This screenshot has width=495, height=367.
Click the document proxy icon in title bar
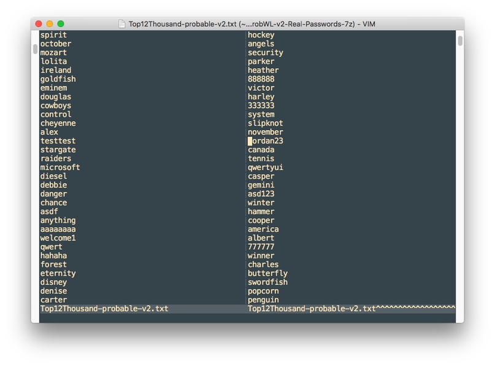point(121,24)
